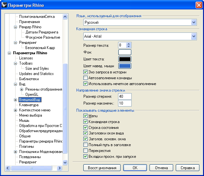The image size is (204, 176).
Task: Click Восст.умолчания button
Action: pyautogui.click(x=102, y=168)
